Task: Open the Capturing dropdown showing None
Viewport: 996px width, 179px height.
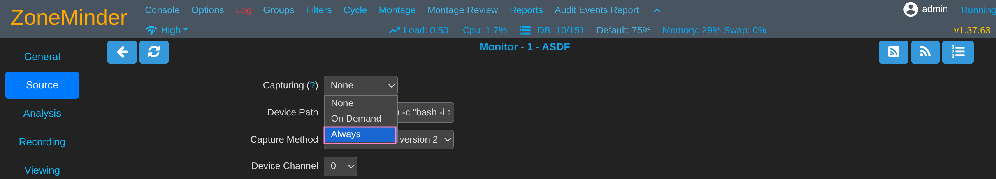Action: tap(360, 86)
